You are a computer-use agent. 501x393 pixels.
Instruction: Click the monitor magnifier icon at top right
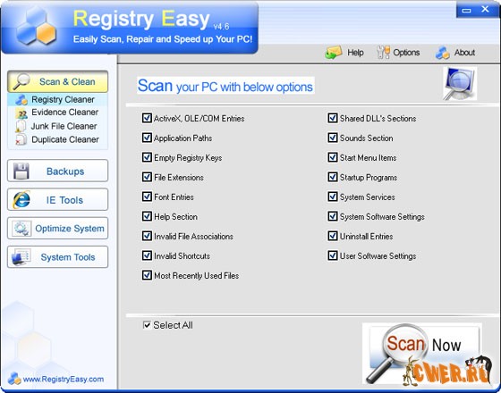coord(460,84)
